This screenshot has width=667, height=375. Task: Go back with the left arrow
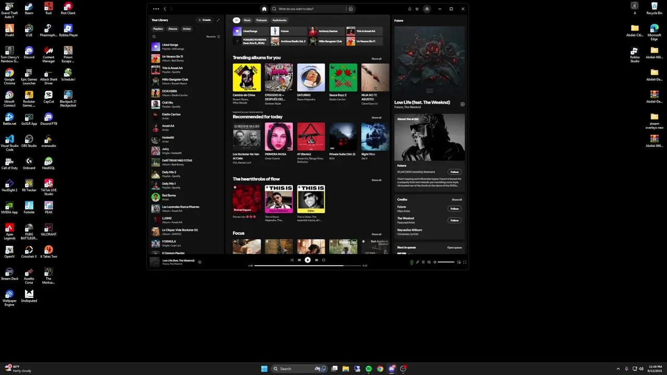click(x=165, y=9)
